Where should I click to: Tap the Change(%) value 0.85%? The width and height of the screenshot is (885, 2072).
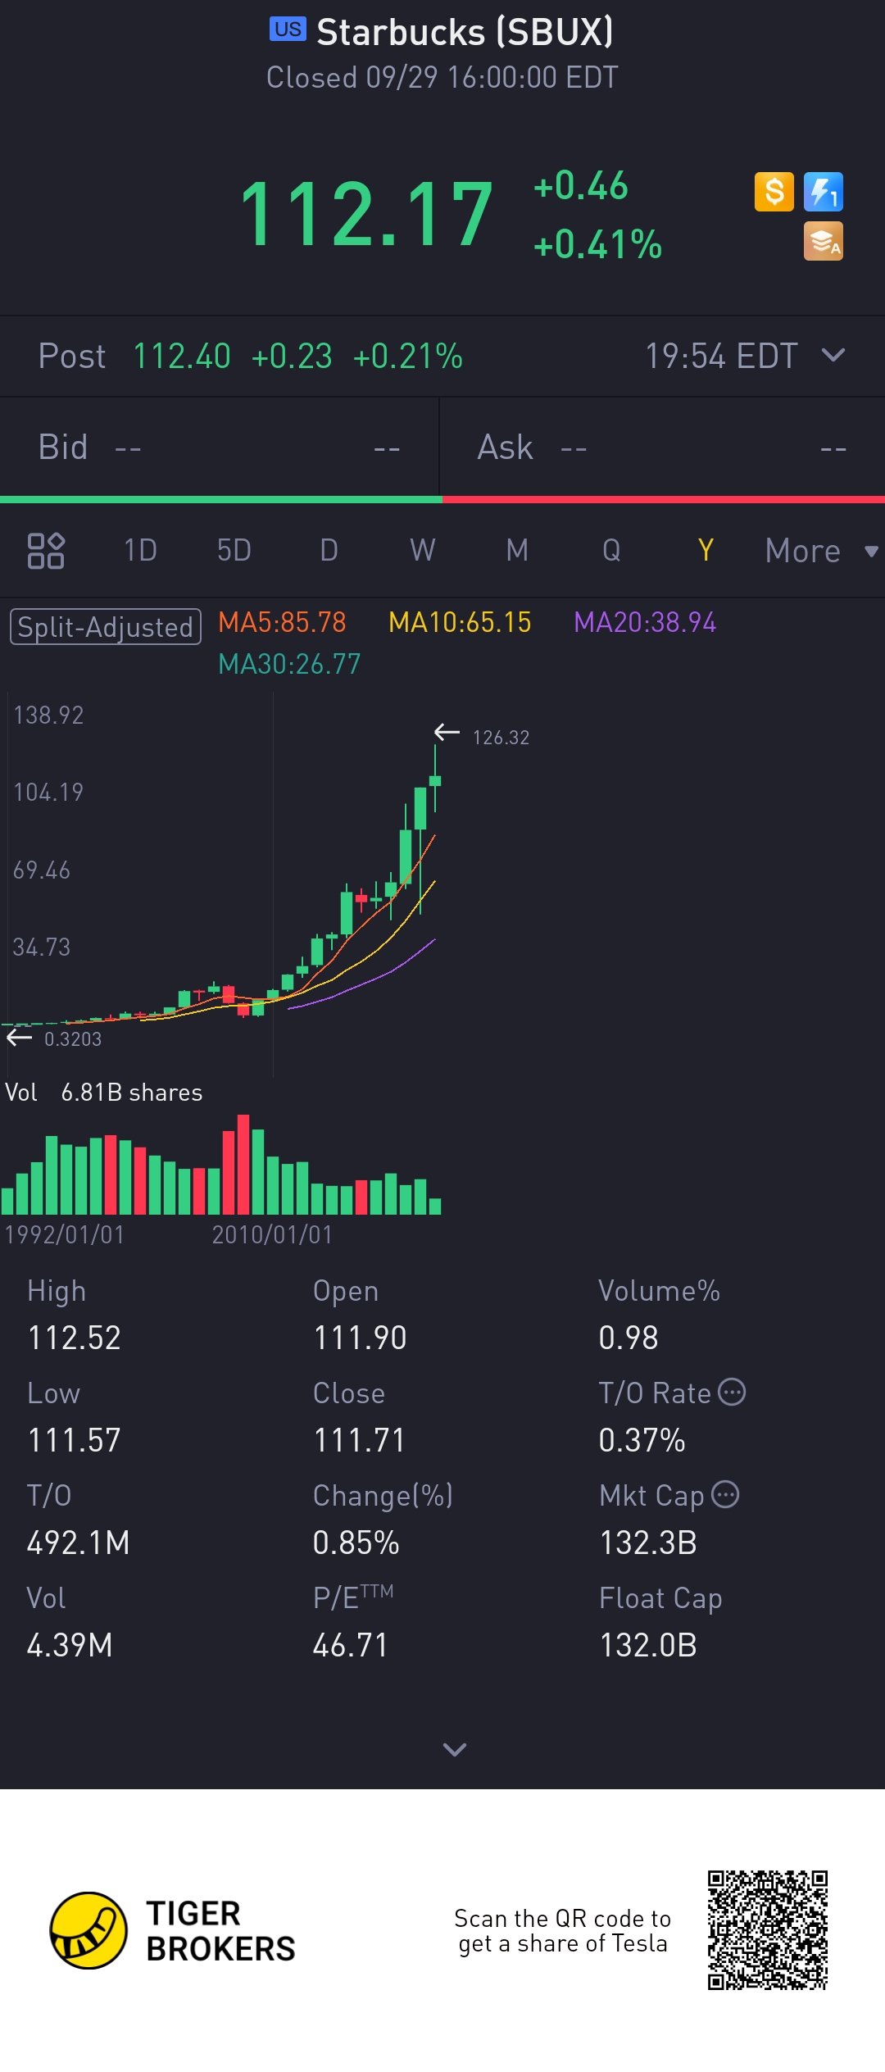point(356,1543)
